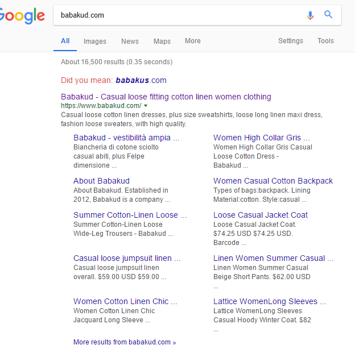The image size is (355, 353).
Task: Open the main Babakud casual loose fitting result
Action: coord(166,97)
